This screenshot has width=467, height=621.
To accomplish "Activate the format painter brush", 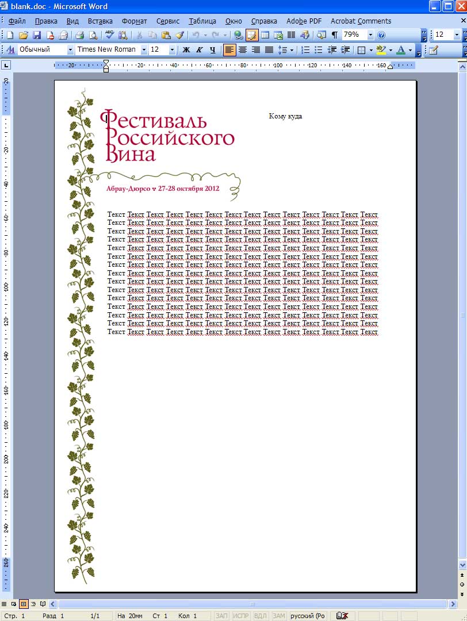I will (179, 35).
